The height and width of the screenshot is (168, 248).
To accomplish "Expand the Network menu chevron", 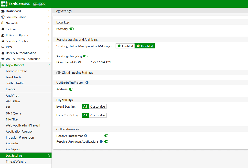I will (49, 23).
